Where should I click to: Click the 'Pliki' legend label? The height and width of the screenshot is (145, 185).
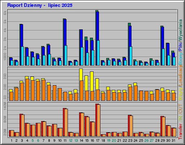tap(180, 46)
